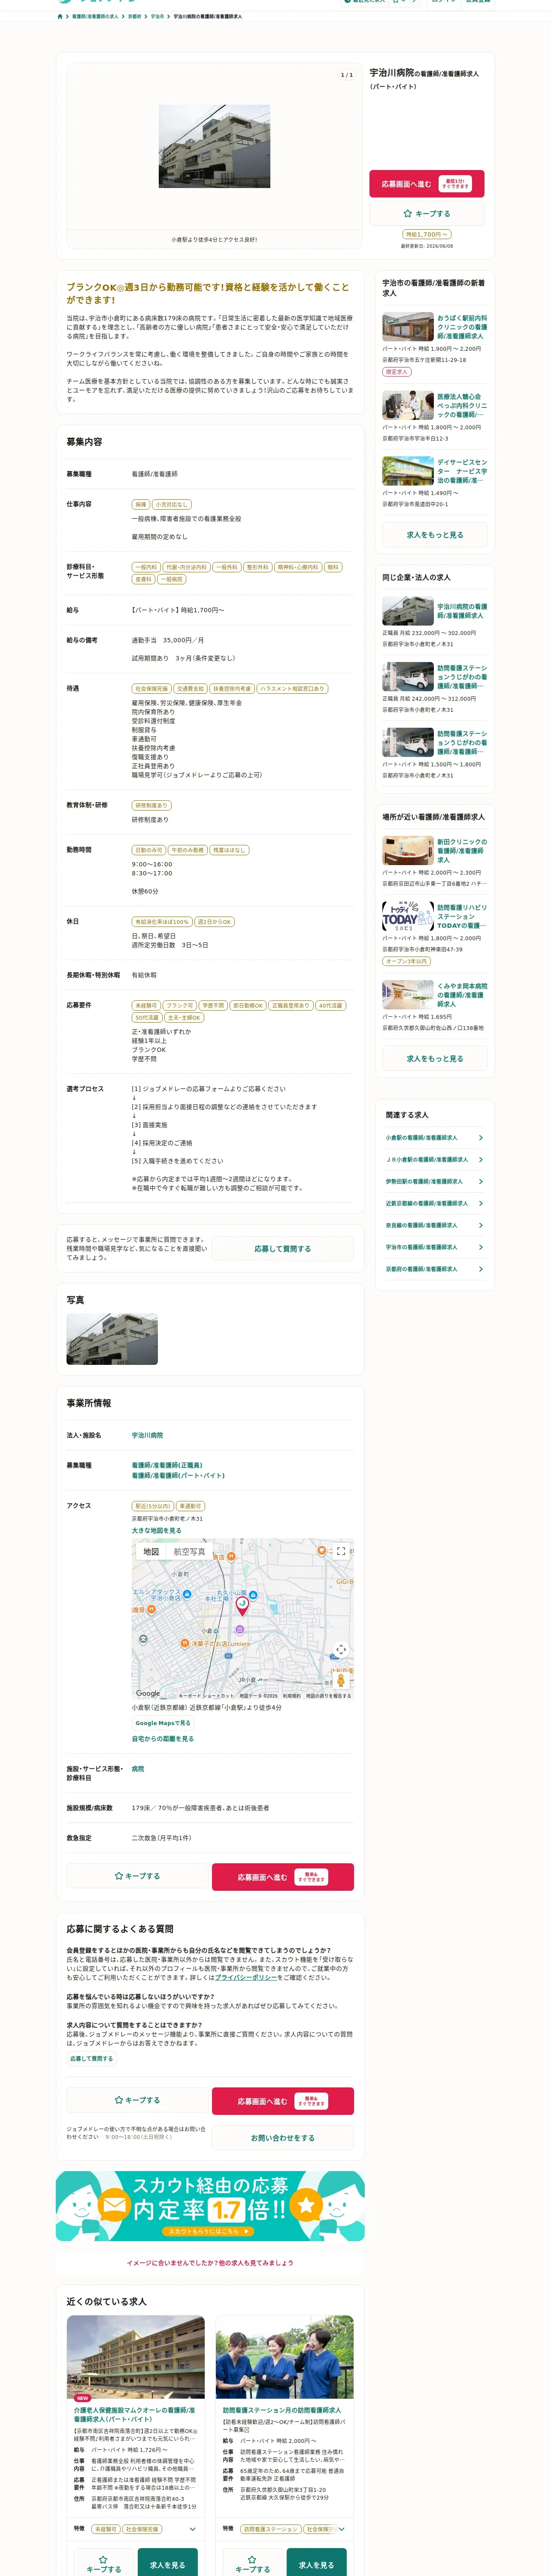Open the 新田クリニック job link

click(462, 851)
